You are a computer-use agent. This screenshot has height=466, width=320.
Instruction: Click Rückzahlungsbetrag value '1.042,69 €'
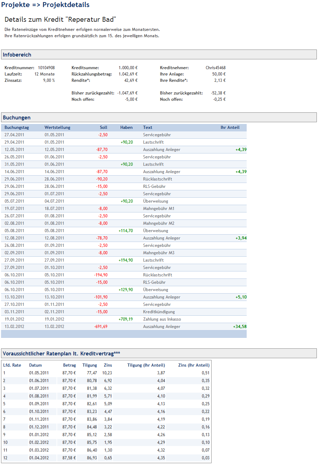pos(128,74)
